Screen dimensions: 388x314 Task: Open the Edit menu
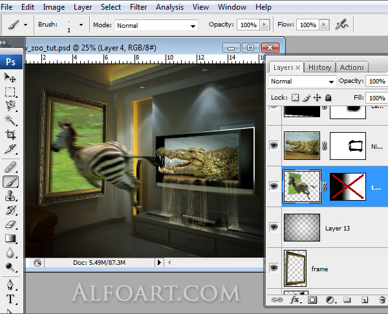[28, 7]
